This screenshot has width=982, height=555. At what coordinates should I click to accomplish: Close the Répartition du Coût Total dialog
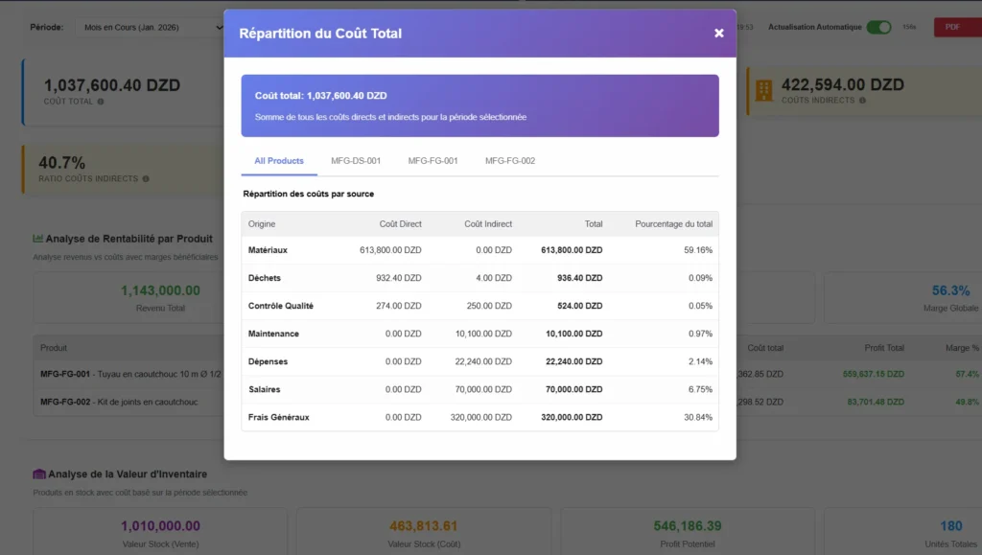coord(718,34)
